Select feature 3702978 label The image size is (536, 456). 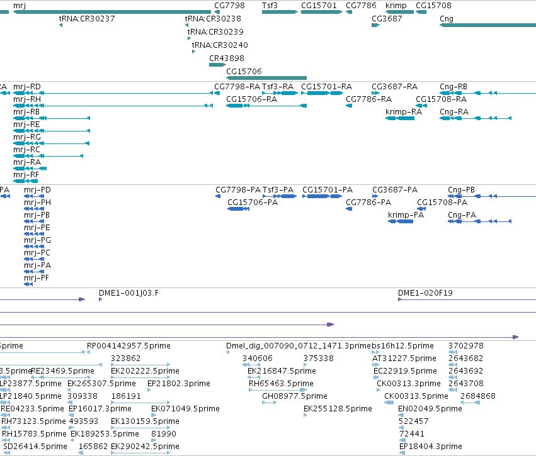[466, 346]
